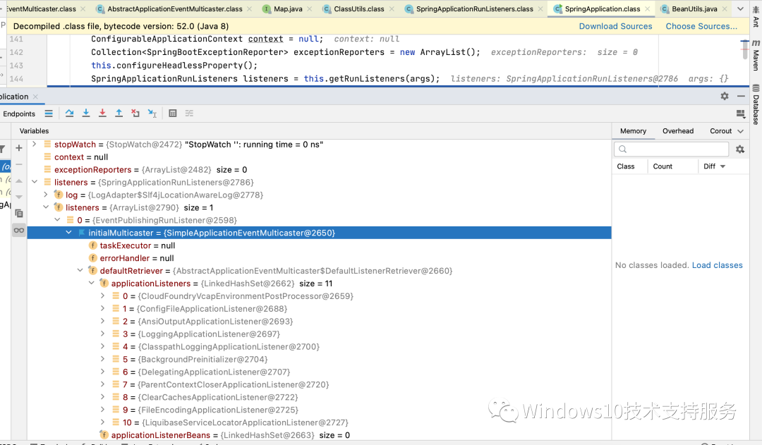The height and width of the screenshot is (445, 762).
Task: Click the New Watch plus icon
Action: 19,148
